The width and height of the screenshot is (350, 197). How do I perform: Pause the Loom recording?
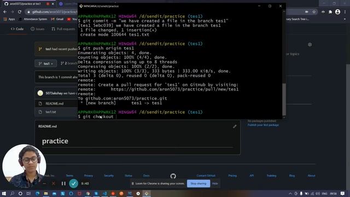pyautogui.click(x=63, y=184)
